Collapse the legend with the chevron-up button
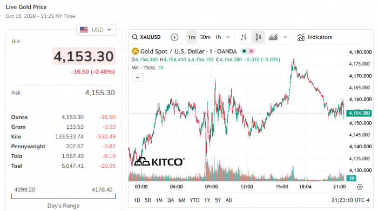Image resolution: width=378 pixels, height=211 pixels. [137, 77]
